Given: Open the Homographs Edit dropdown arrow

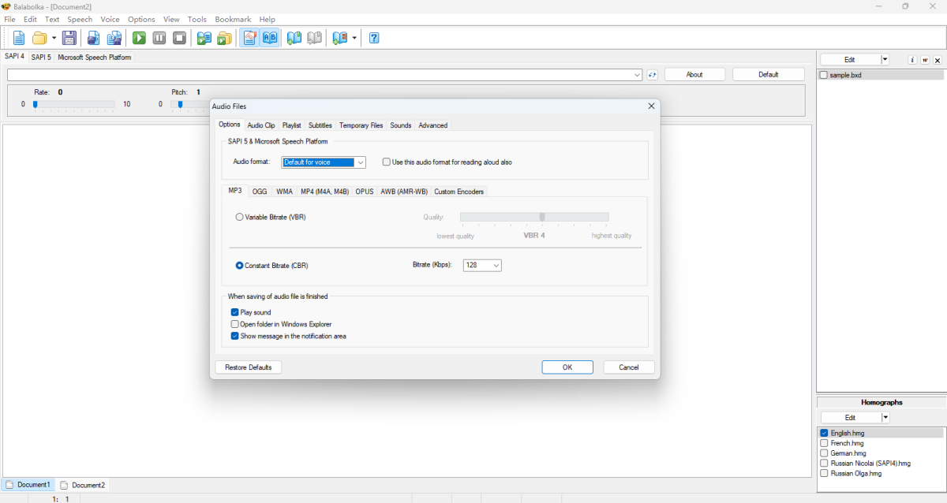Looking at the screenshot, I should click(885, 418).
